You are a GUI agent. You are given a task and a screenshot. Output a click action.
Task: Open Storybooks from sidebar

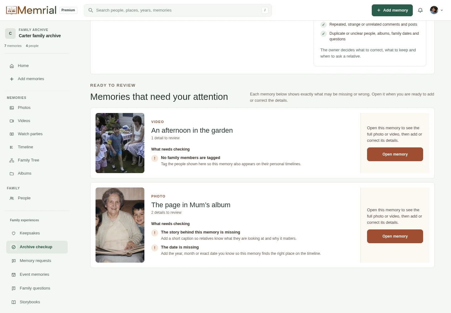(37, 302)
